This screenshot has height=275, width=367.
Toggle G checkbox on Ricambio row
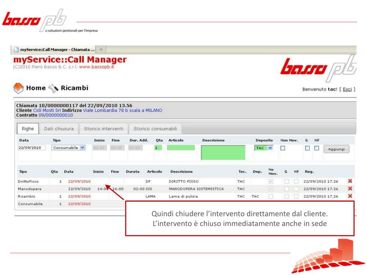click(x=287, y=196)
